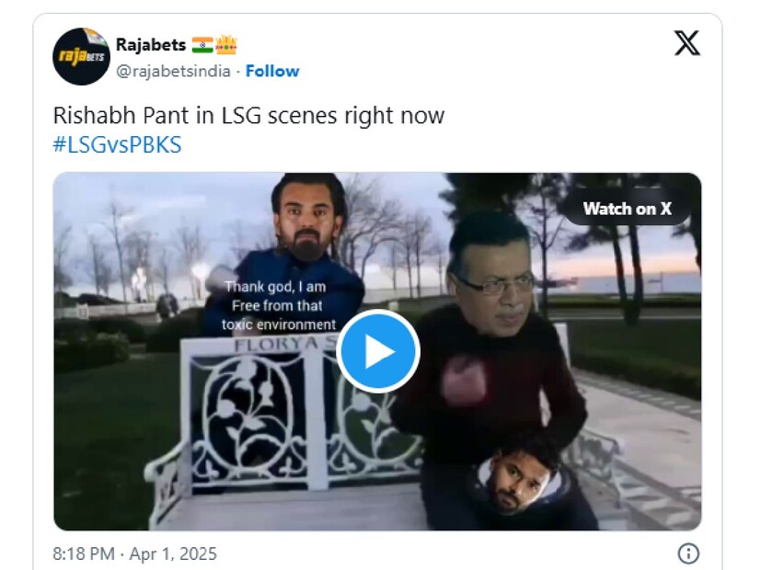Click the bearded face at video top
761x570 pixels.
pyautogui.click(x=310, y=221)
